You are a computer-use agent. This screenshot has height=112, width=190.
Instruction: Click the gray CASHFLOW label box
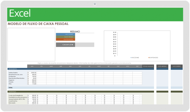[65, 45]
